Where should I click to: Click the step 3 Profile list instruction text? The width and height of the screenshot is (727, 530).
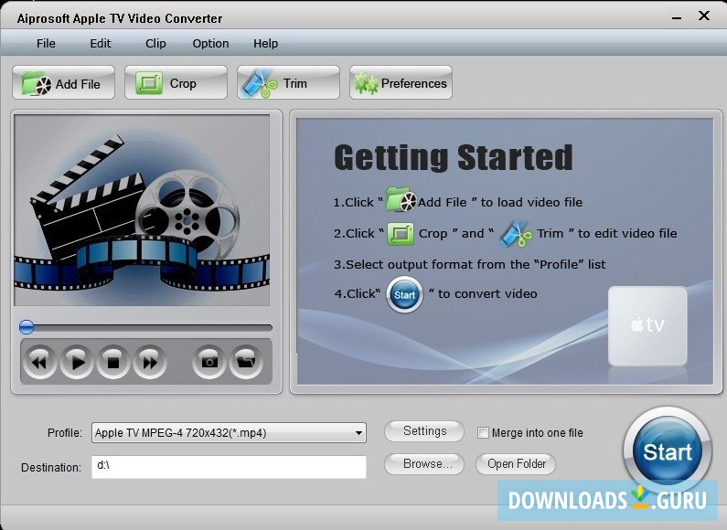470,264
